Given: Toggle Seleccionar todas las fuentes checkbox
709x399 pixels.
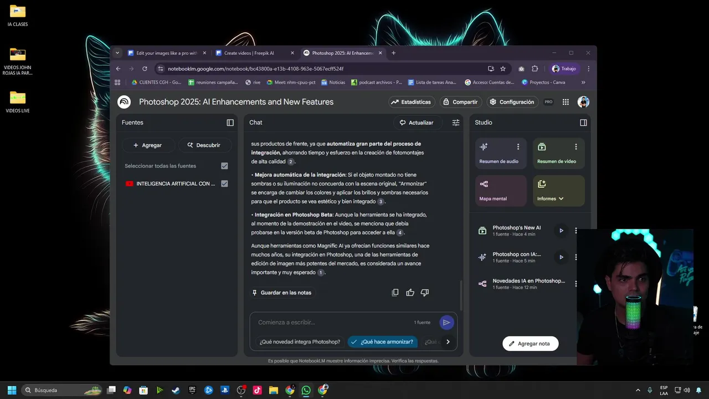Looking at the screenshot, I should pyautogui.click(x=224, y=166).
